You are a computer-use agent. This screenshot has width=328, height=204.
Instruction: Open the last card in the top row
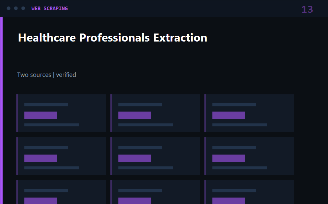249,113
